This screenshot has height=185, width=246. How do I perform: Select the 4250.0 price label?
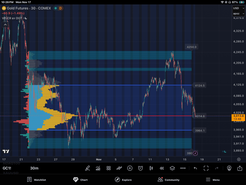click(192, 47)
